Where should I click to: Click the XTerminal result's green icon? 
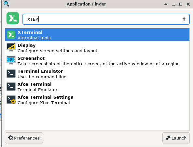11,35
